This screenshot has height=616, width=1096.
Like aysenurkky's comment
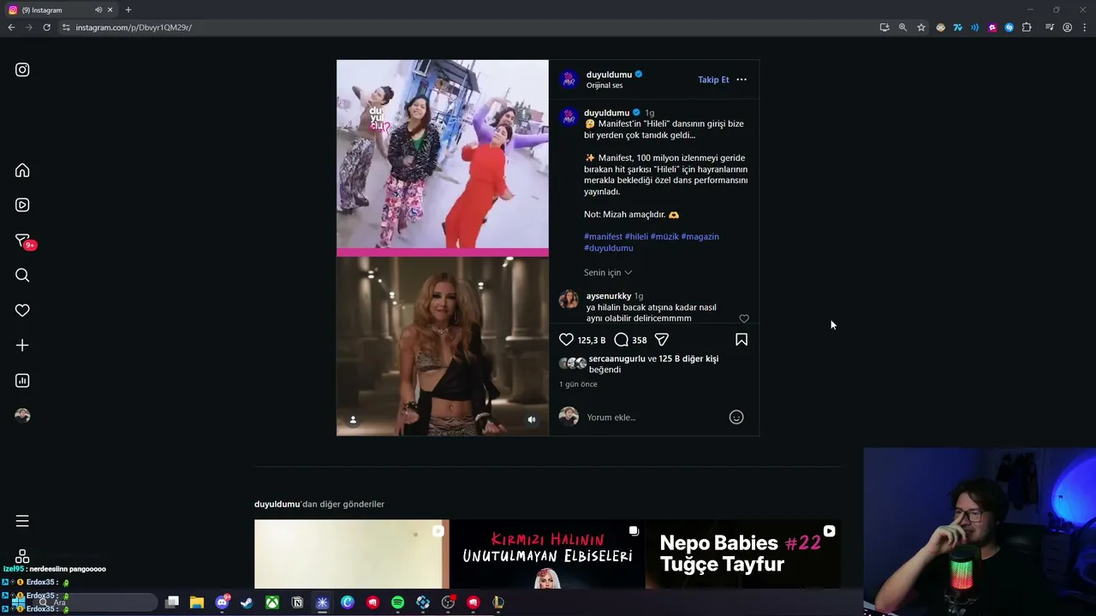point(744,318)
